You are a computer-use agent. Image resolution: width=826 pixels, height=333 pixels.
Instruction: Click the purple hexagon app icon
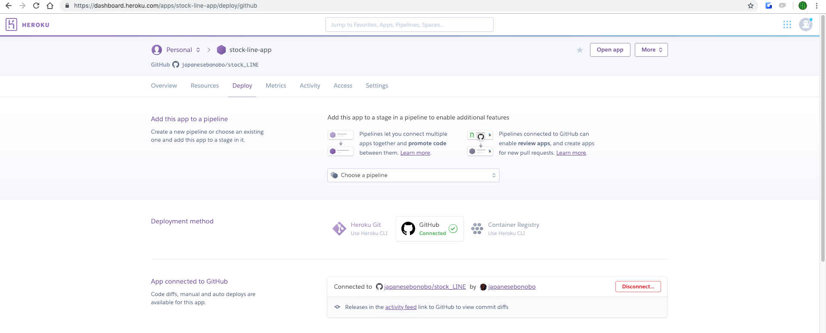click(221, 50)
